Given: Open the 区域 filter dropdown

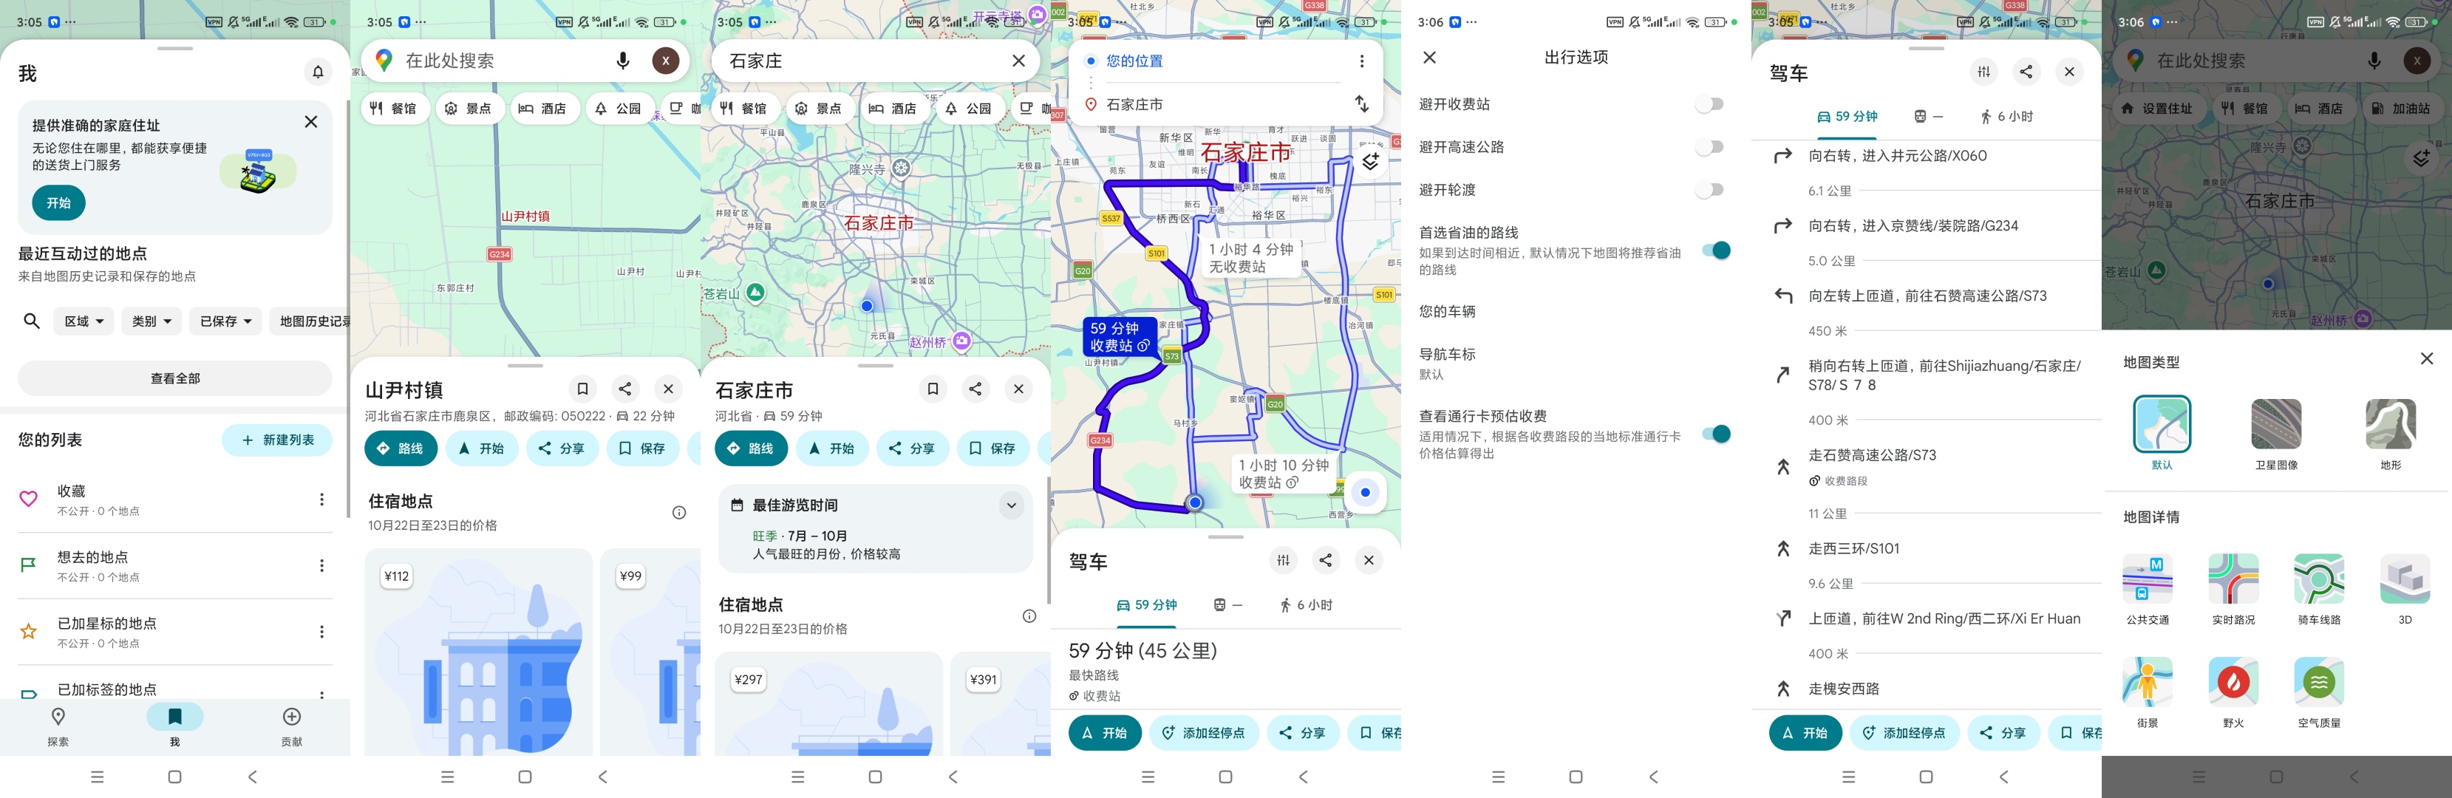Looking at the screenshot, I should [x=84, y=321].
